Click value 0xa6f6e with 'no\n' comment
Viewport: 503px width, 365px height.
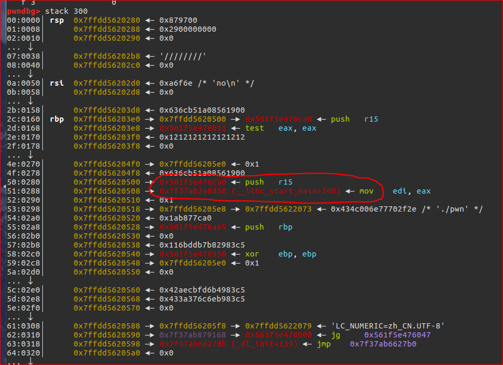[206, 83]
